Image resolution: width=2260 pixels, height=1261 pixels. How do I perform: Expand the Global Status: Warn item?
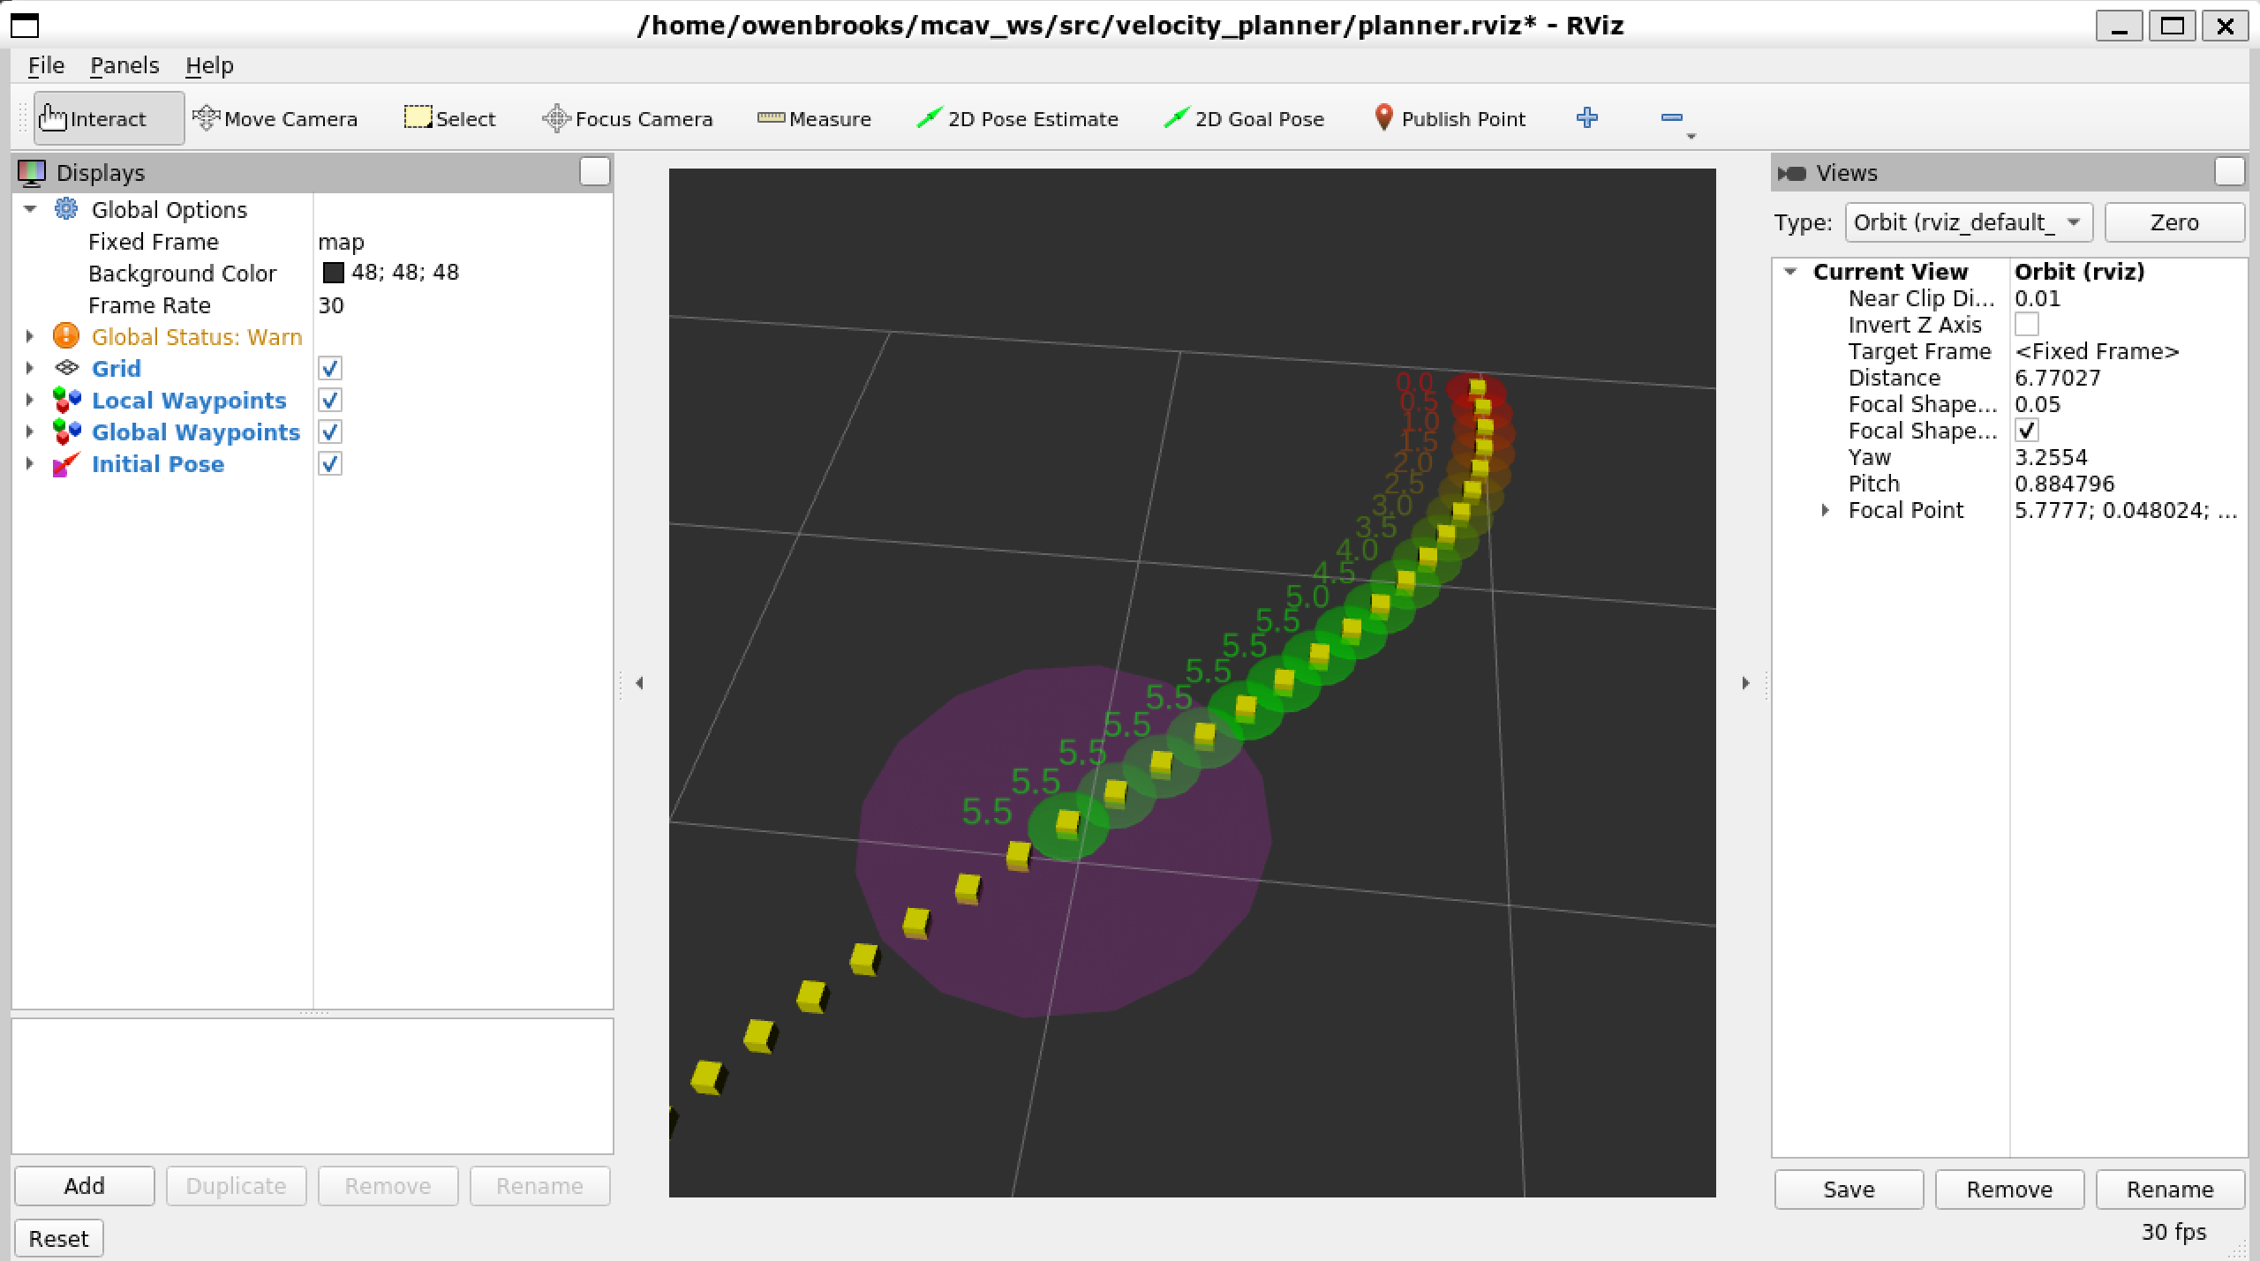[x=30, y=336]
